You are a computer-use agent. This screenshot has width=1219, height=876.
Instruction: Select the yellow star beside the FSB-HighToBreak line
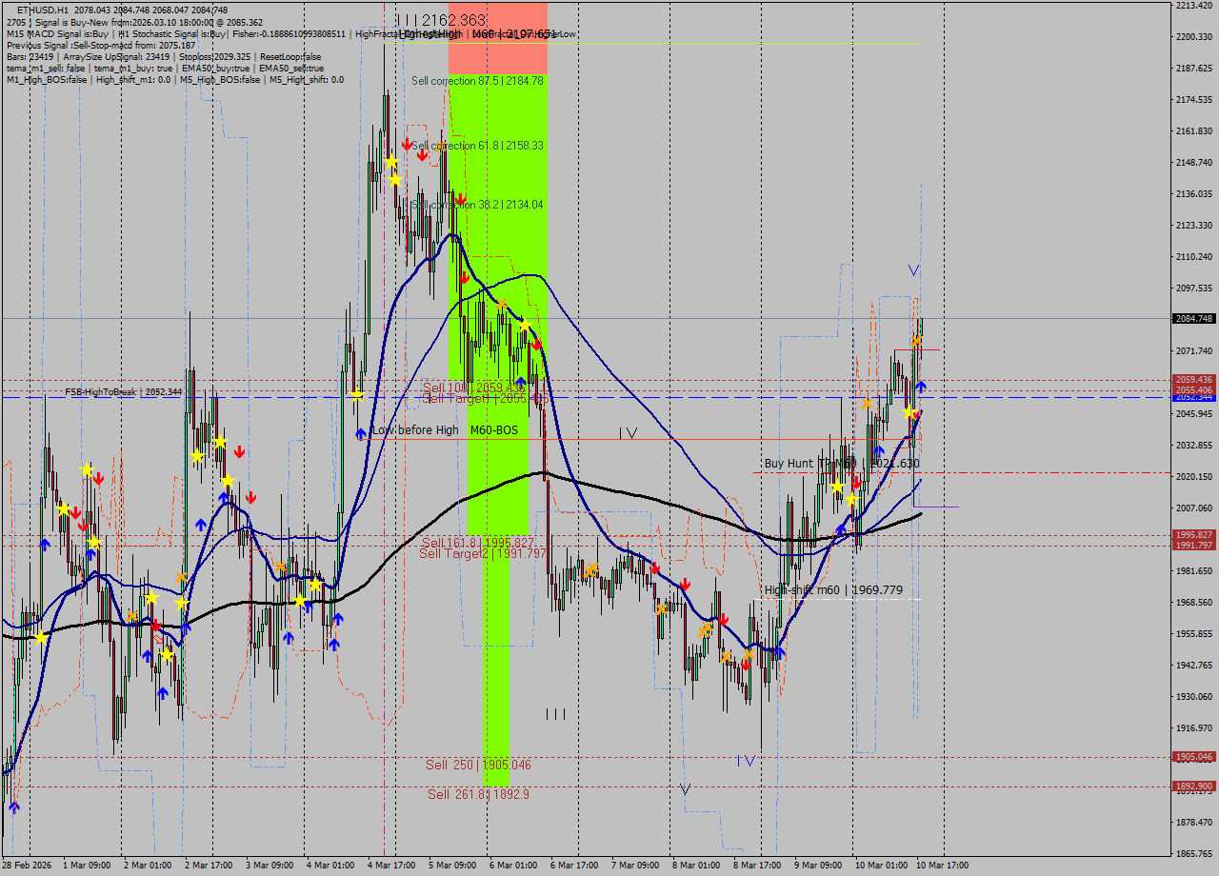coord(356,395)
